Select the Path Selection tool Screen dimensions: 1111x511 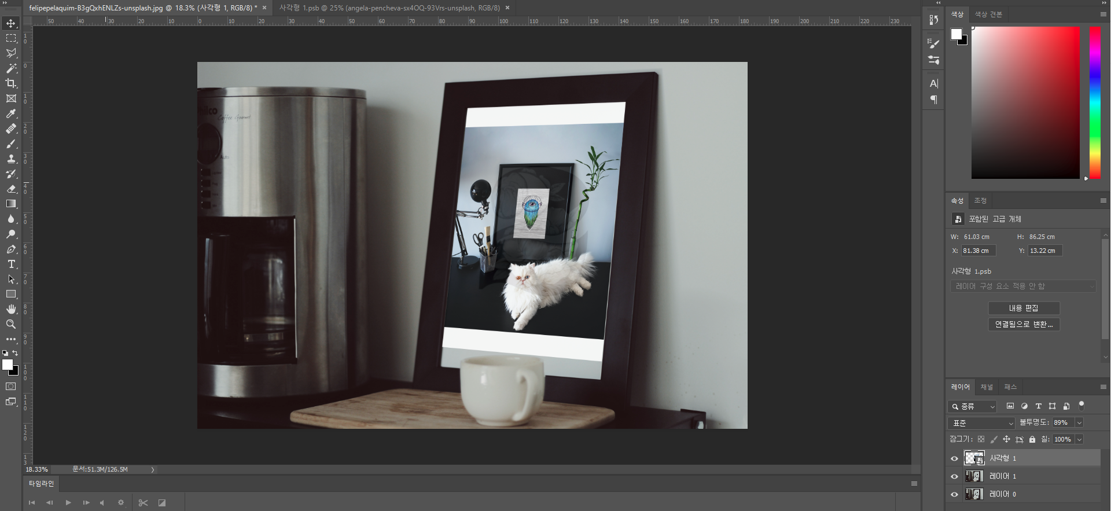pos(11,279)
